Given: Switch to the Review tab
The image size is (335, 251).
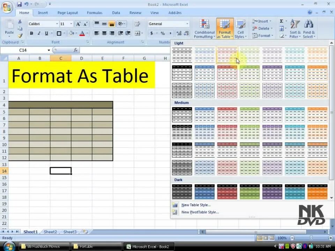Looking at the screenshot, I should pyautogui.click(x=135, y=13).
